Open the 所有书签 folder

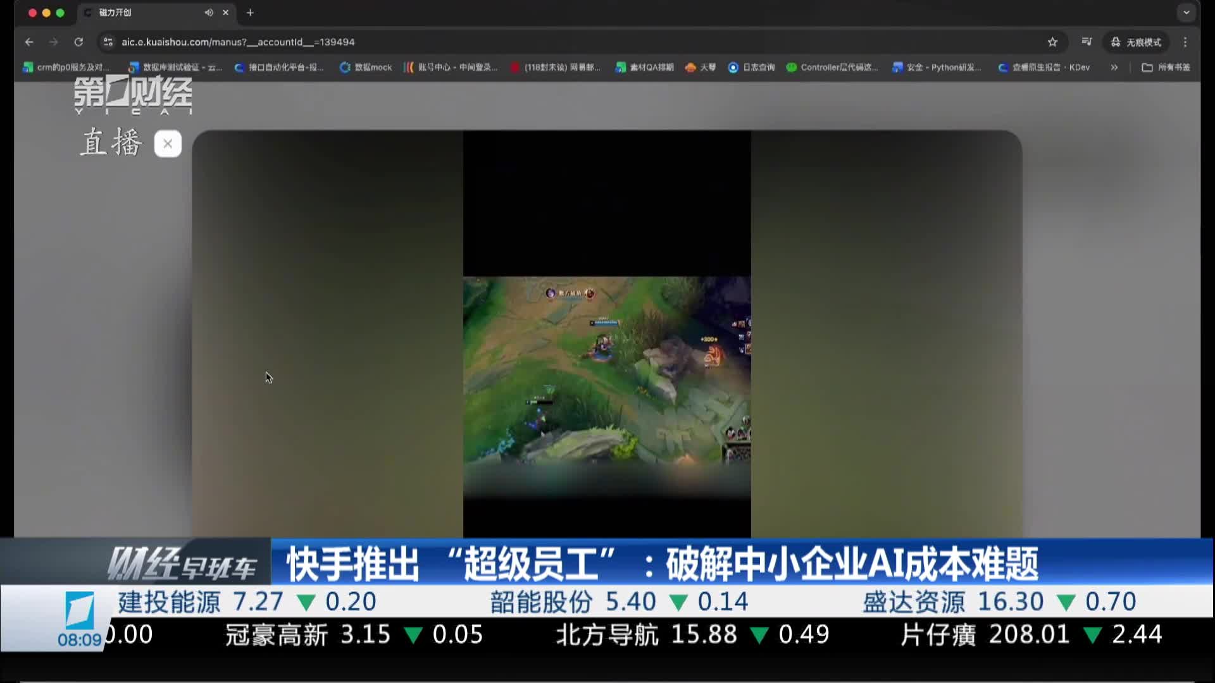pos(1166,67)
